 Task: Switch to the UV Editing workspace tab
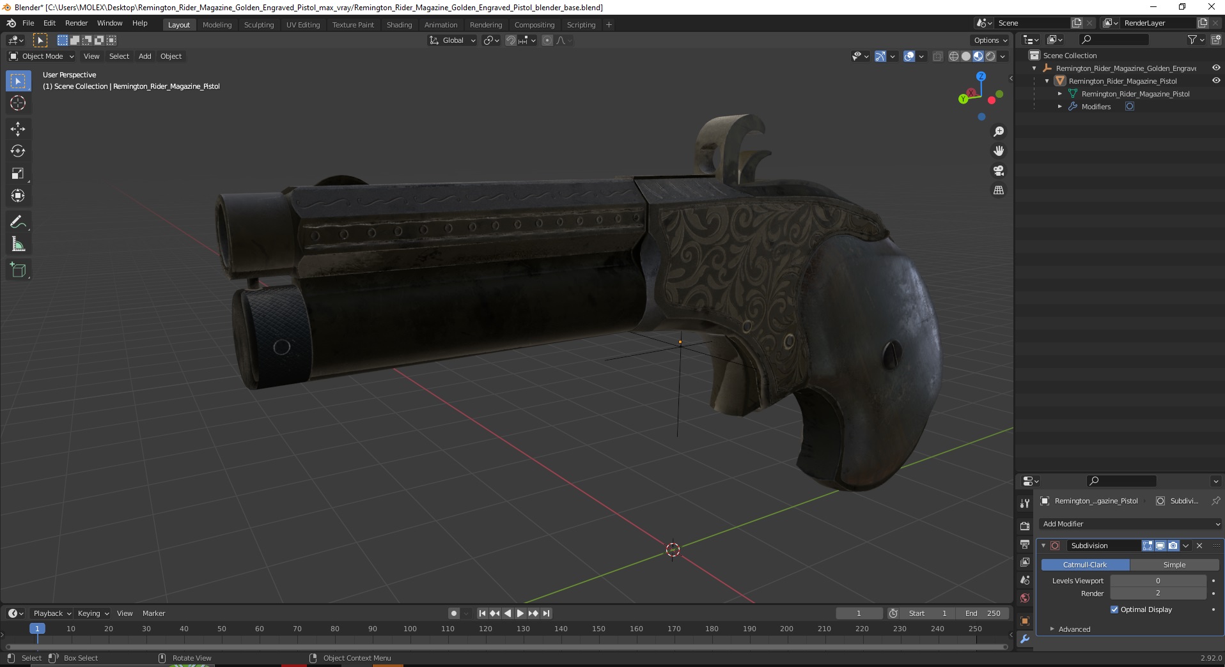pos(303,24)
